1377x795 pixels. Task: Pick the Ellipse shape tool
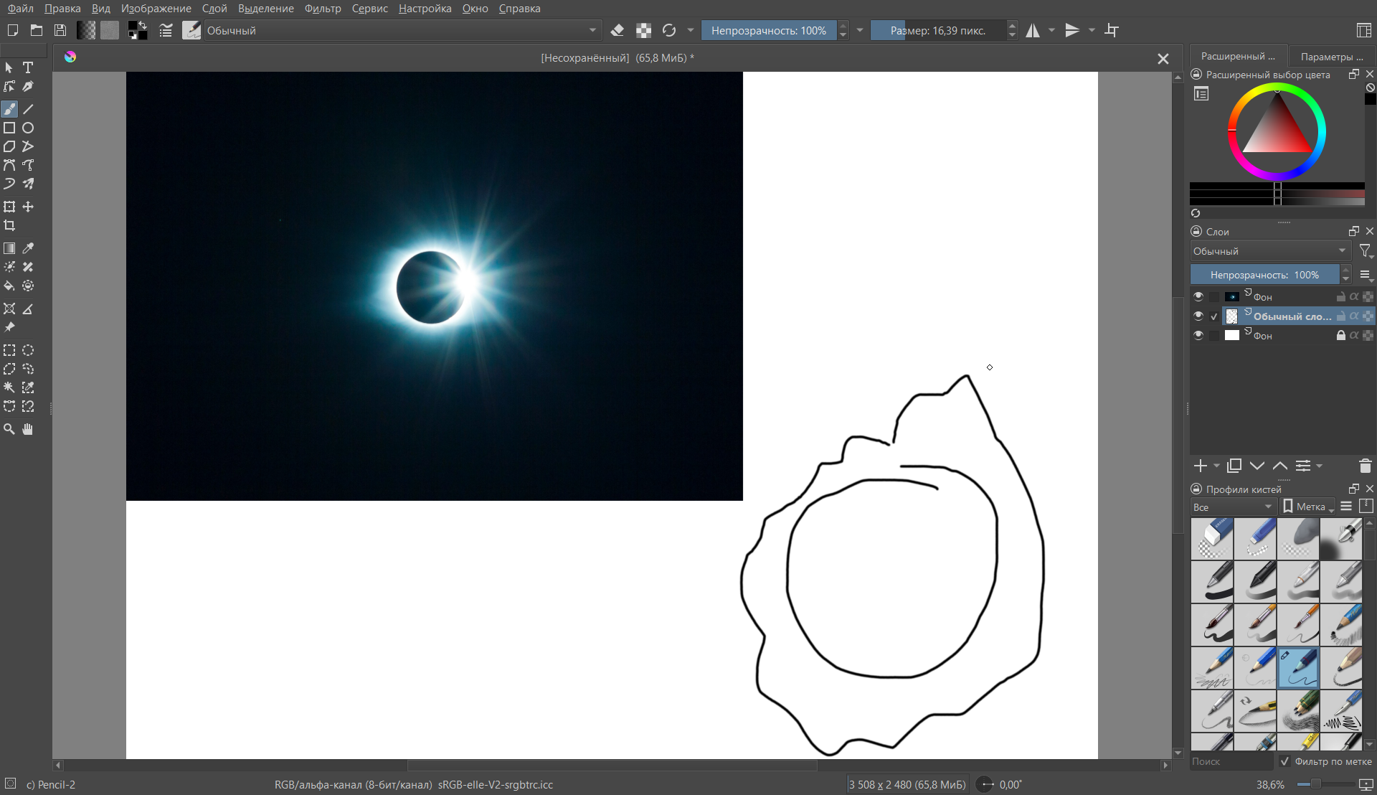coord(28,128)
